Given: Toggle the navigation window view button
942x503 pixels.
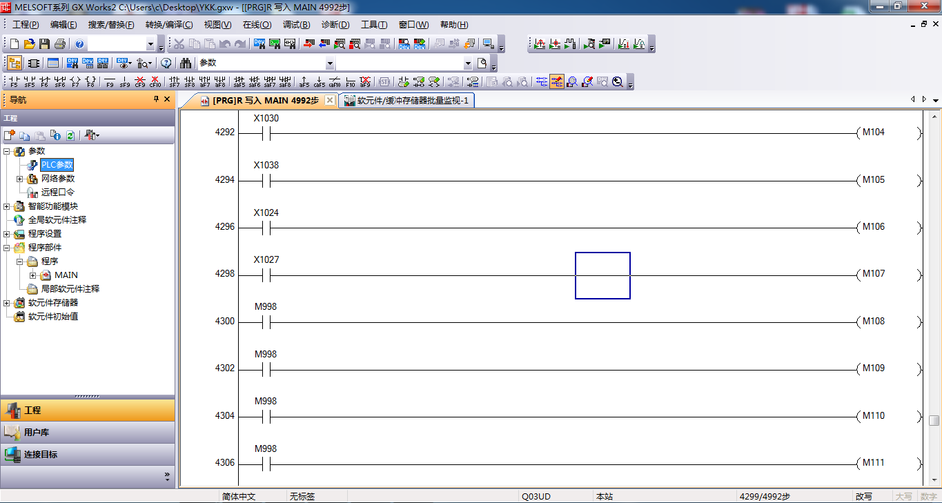Looking at the screenshot, I should [14, 63].
